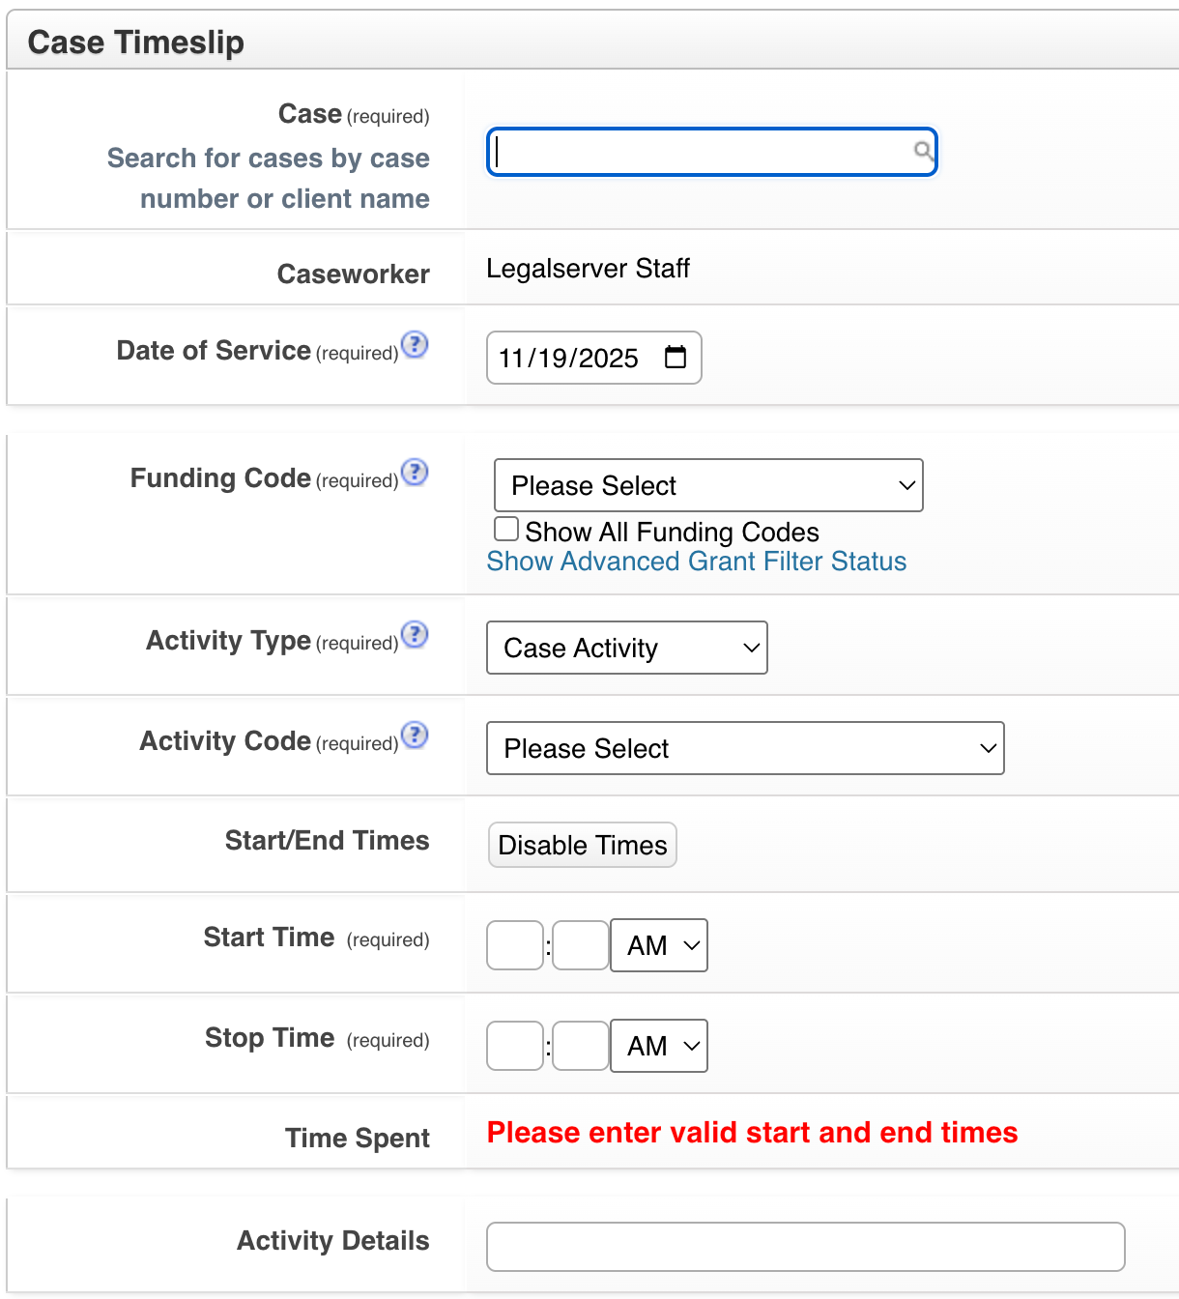
Task: Open the Stop Time AM/PM selector
Action: pyautogui.click(x=658, y=1046)
